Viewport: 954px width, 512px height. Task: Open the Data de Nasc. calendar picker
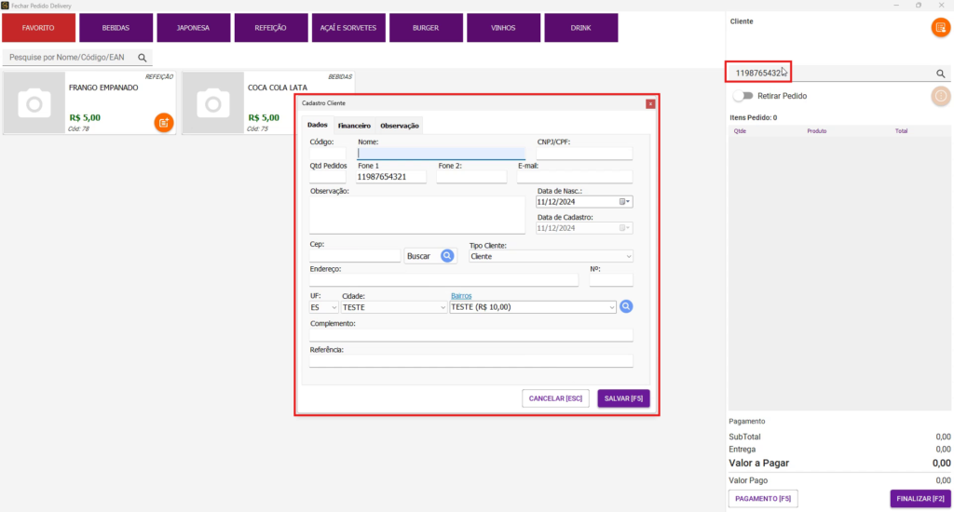[x=624, y=201]
